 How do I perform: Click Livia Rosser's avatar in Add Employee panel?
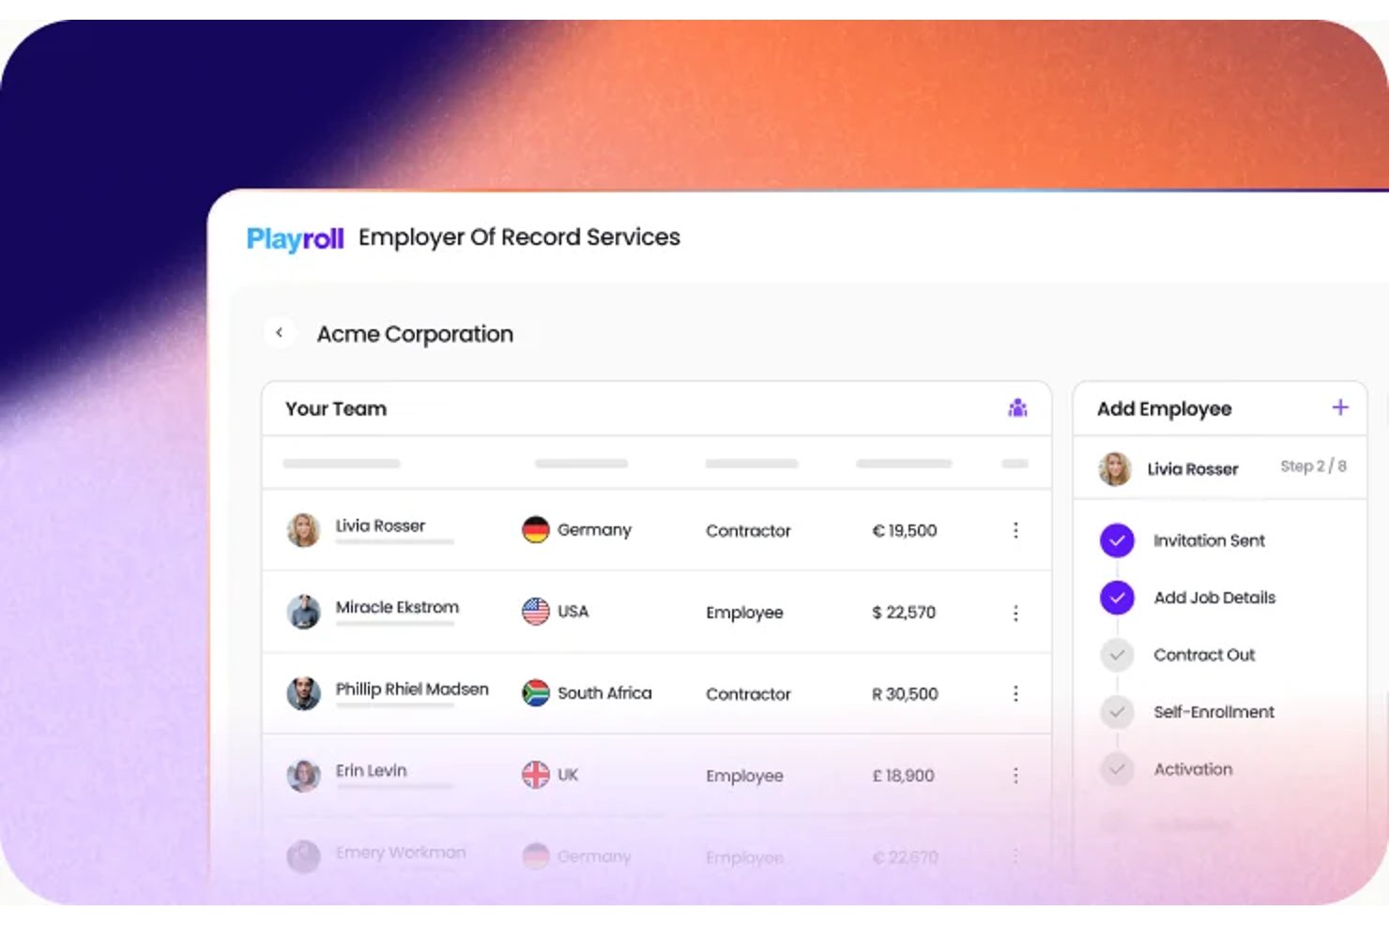coord(1115,468)
